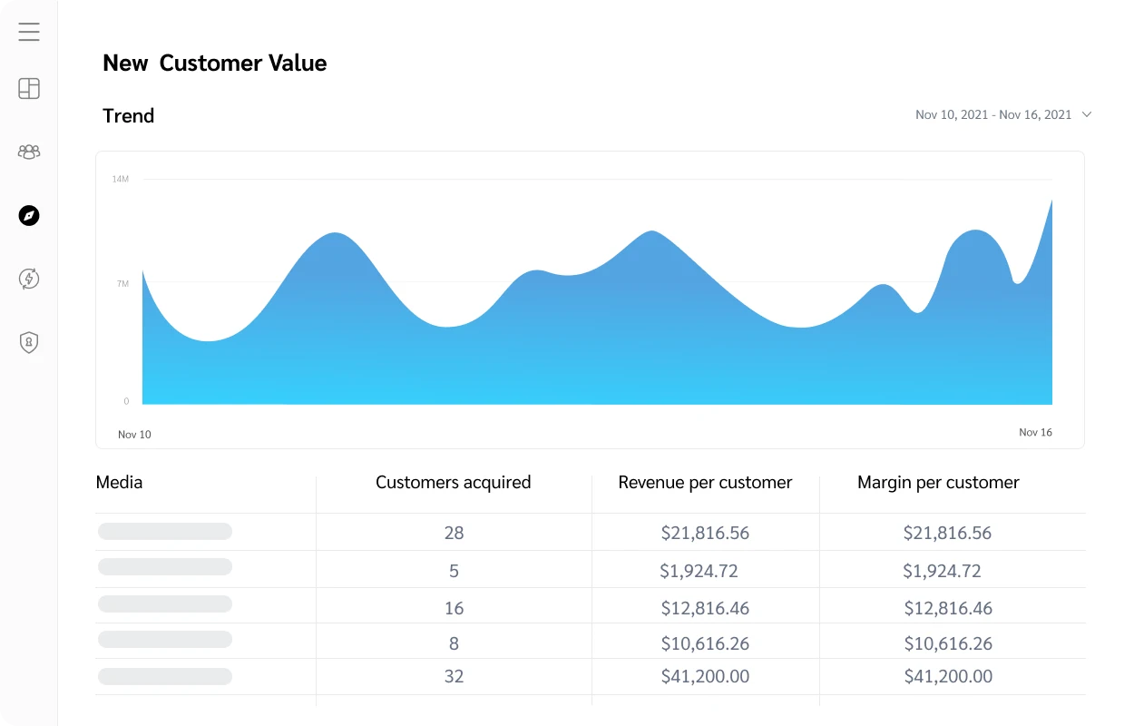
Task: Select the row showing 32 customers acquired
Action: click(x=454, y=676)
